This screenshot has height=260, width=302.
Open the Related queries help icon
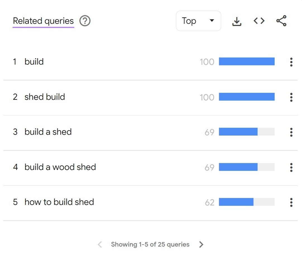click(85, 21)
